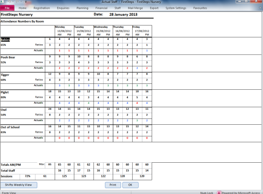Click the Pooh Bear room label
263x194 pixels.
(8, 57)
